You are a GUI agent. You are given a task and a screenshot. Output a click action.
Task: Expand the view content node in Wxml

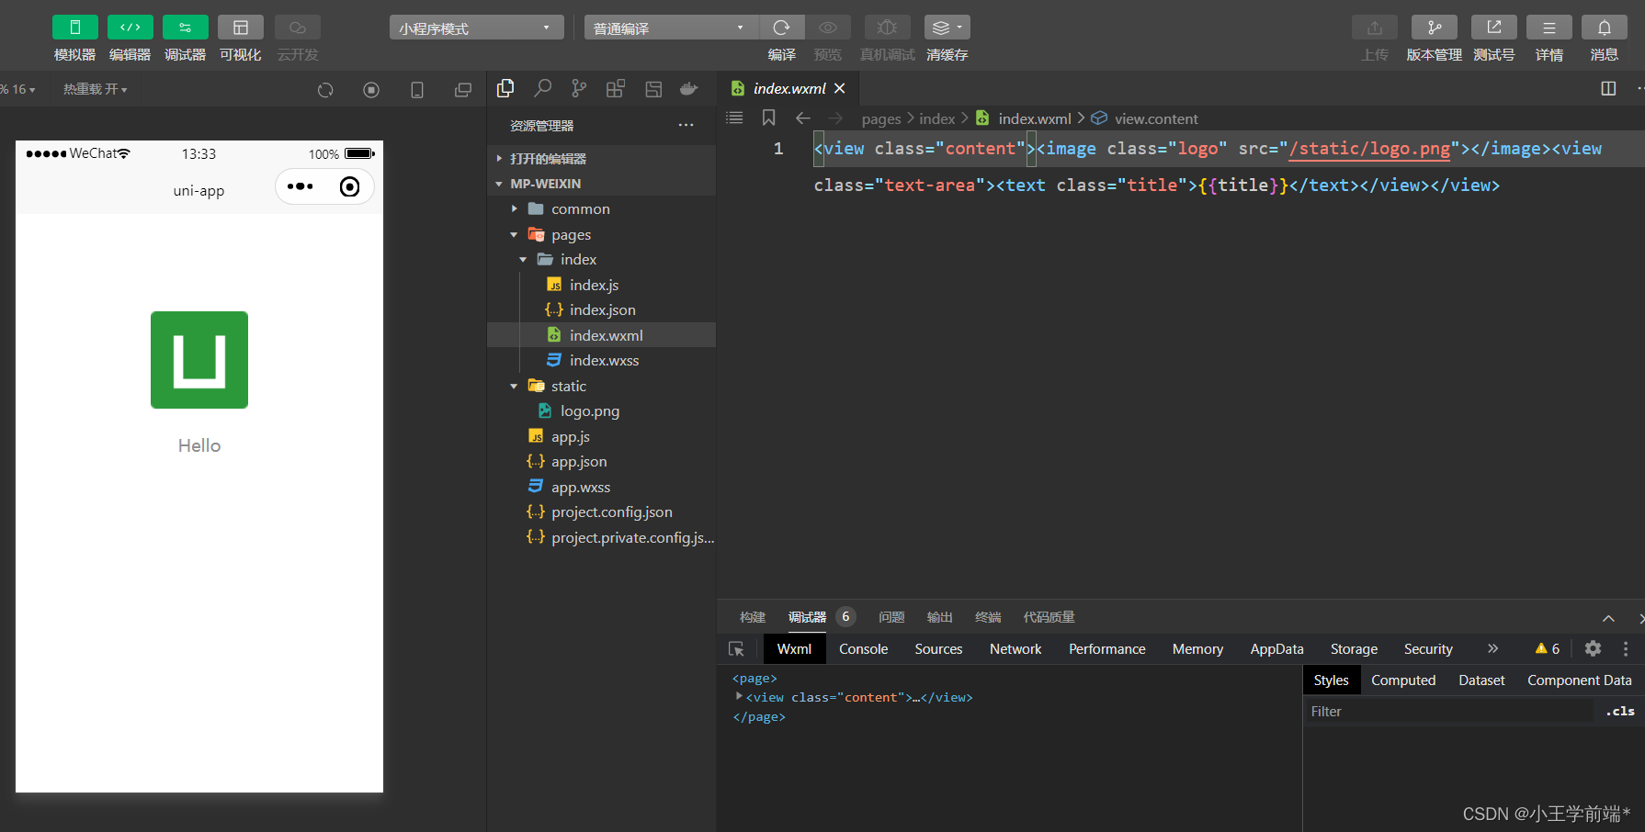click(739, 697)
